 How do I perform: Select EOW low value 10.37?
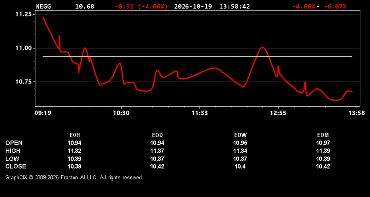tap(240, 159)
